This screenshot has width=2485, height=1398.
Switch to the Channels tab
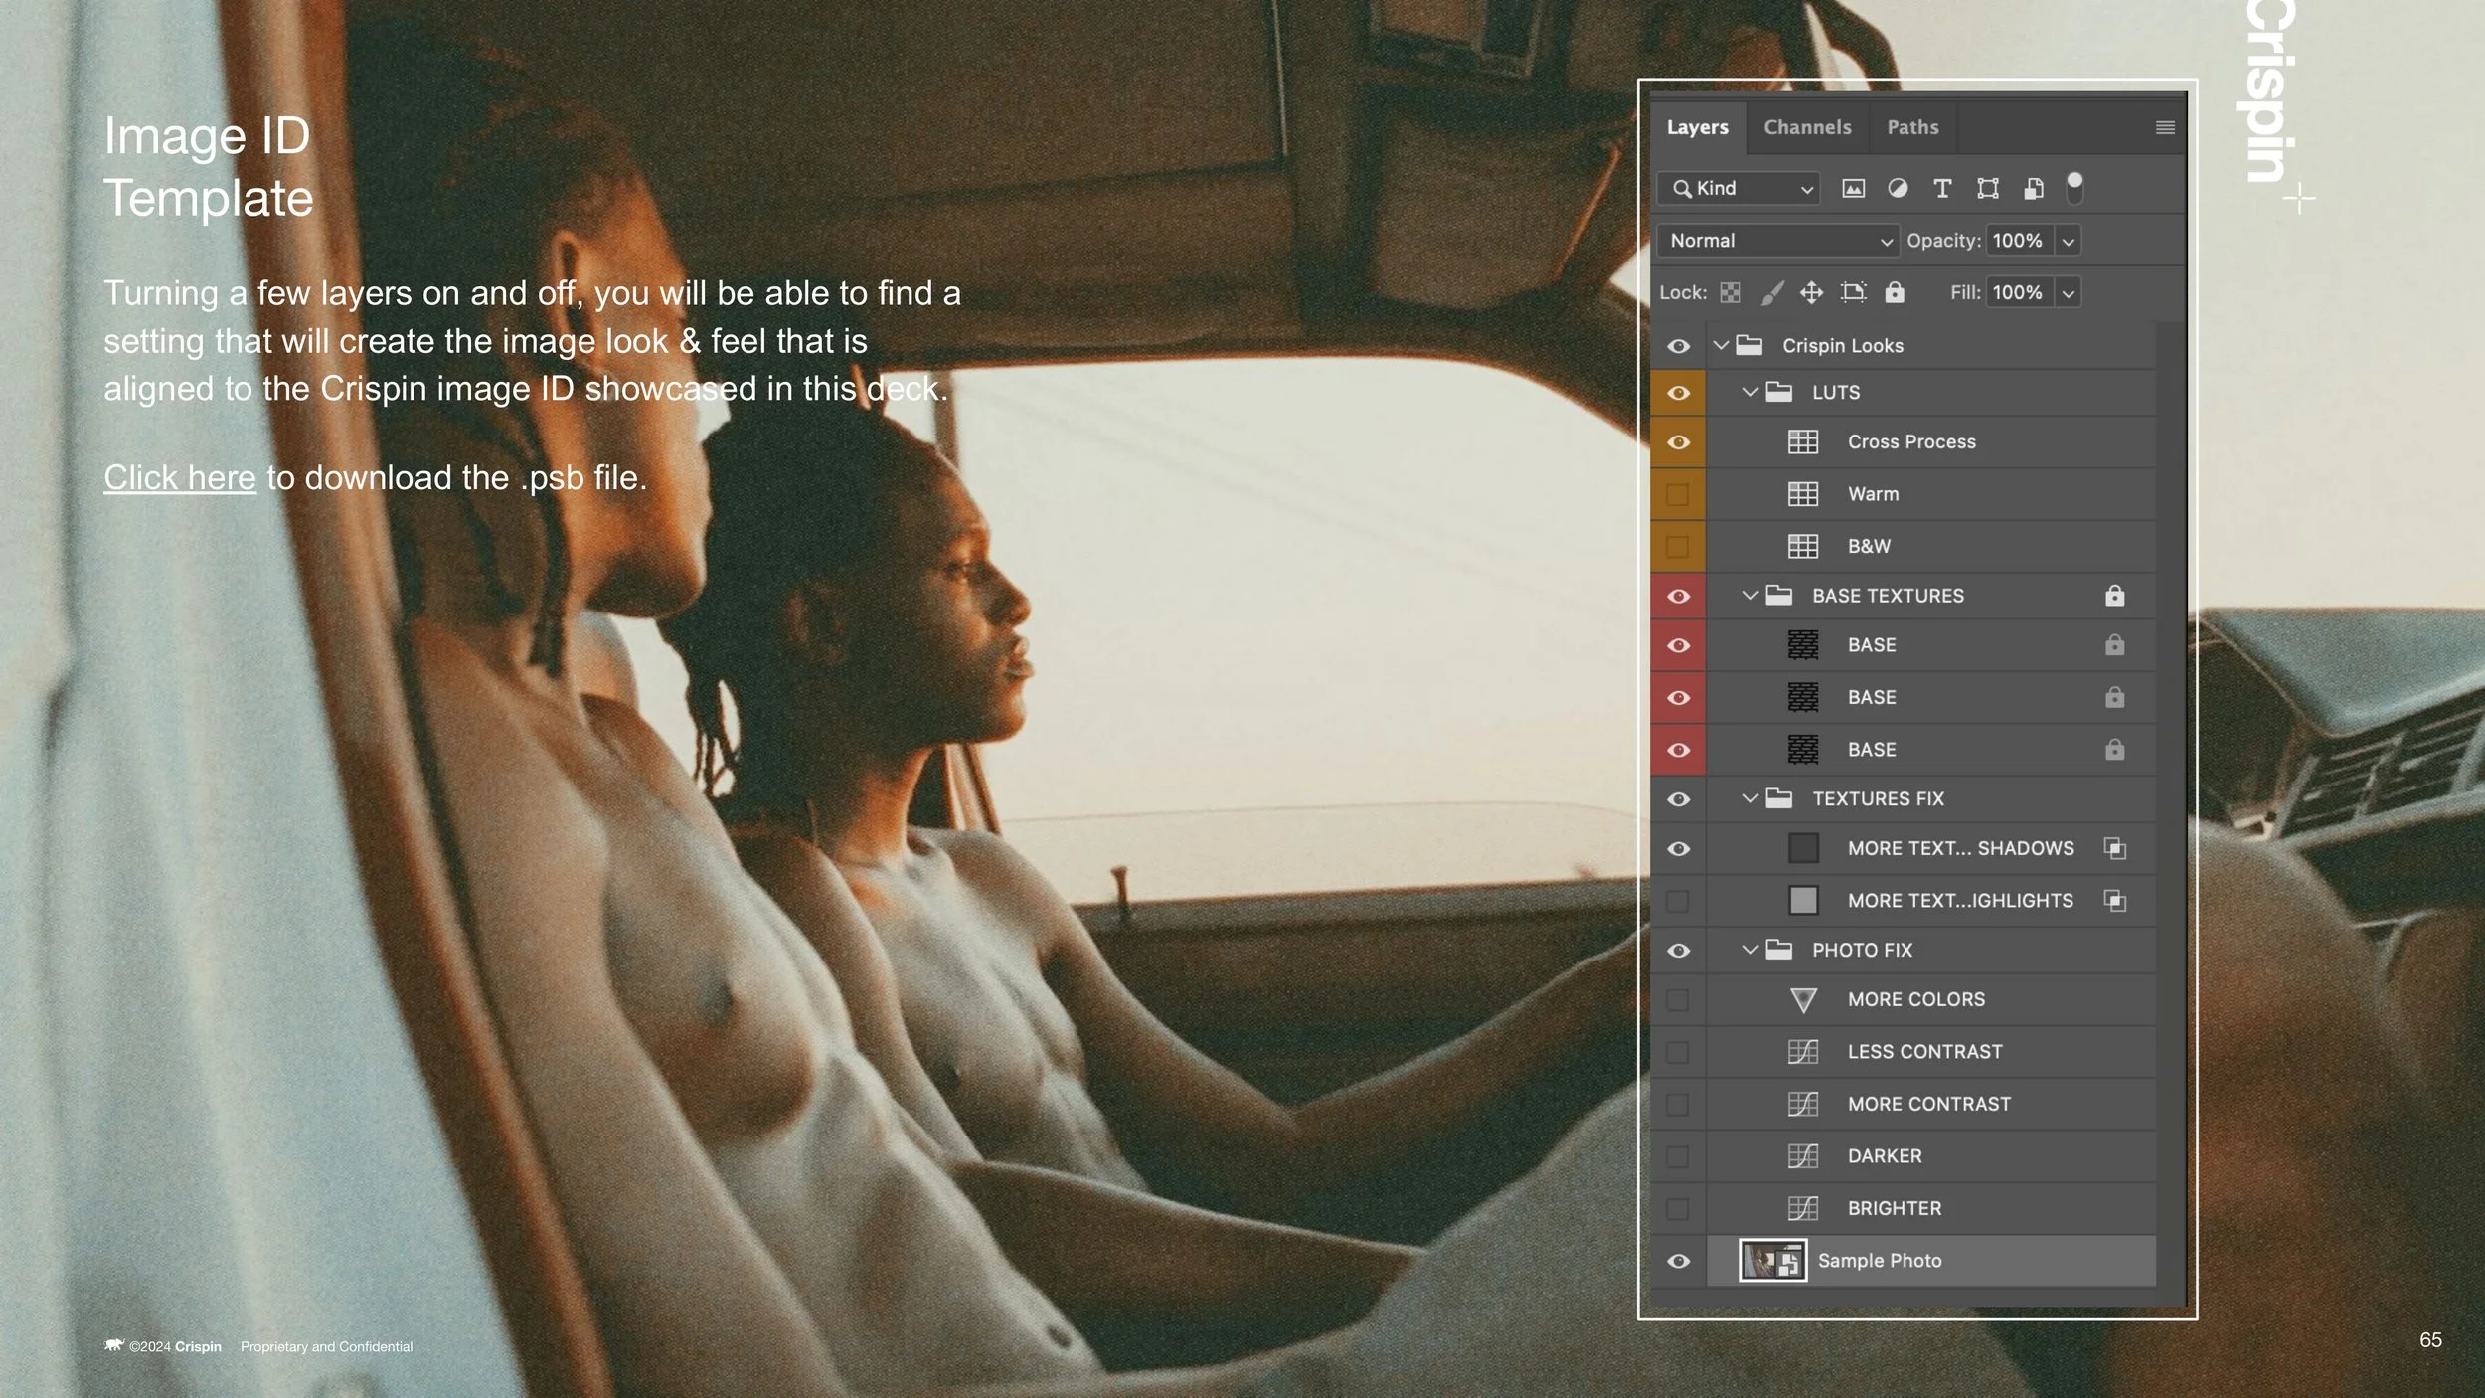1807,127
